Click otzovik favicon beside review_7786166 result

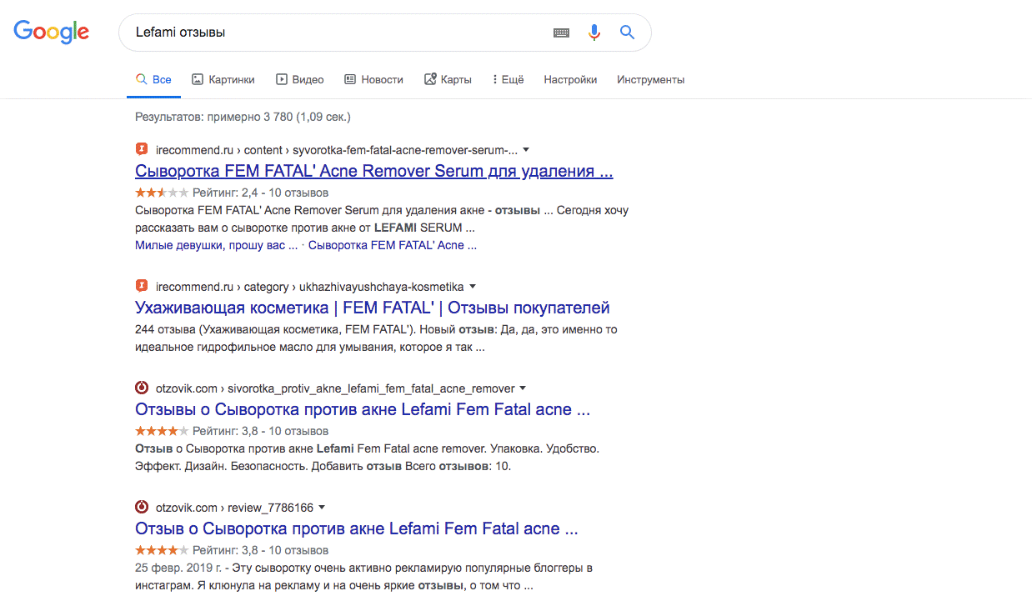tap(142, 507)
